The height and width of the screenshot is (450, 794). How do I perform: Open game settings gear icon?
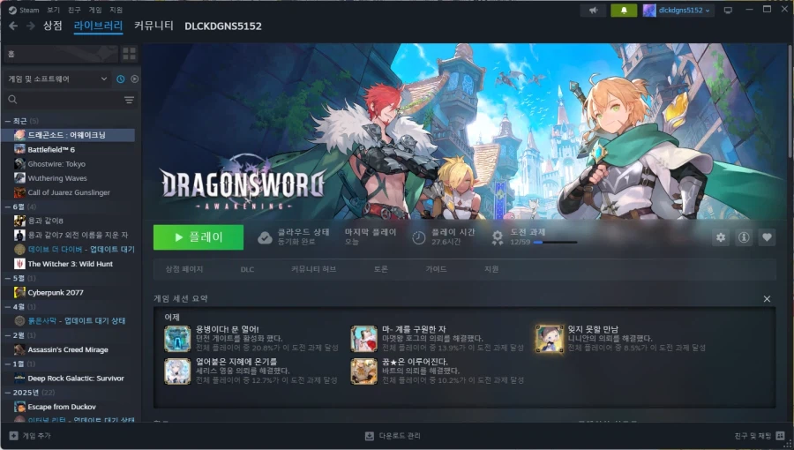tap(721, 237)
